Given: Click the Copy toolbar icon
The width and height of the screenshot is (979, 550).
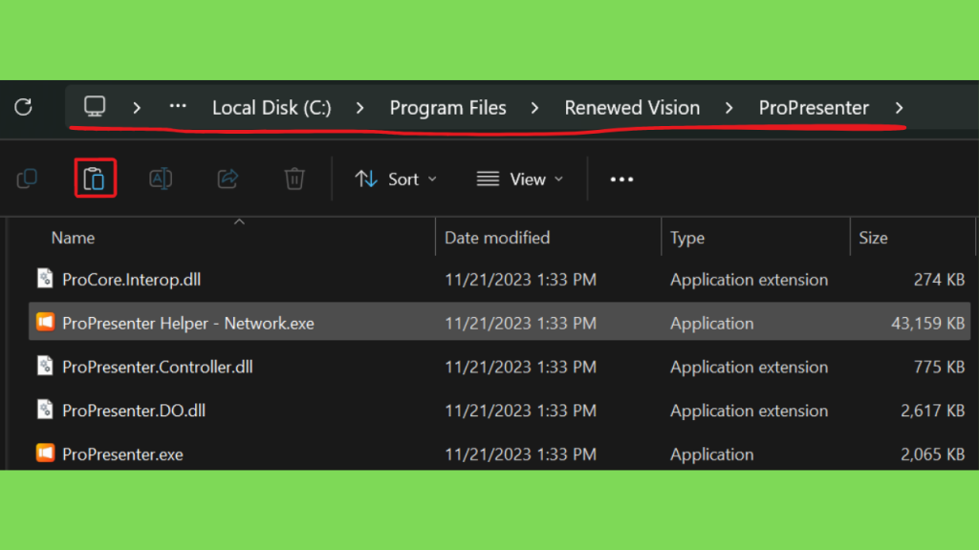Looking at the screenshot, I should (x=27, y=179).
